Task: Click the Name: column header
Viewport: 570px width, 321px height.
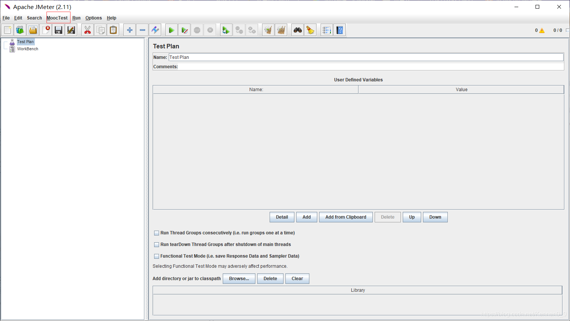Action: [256, 90]
